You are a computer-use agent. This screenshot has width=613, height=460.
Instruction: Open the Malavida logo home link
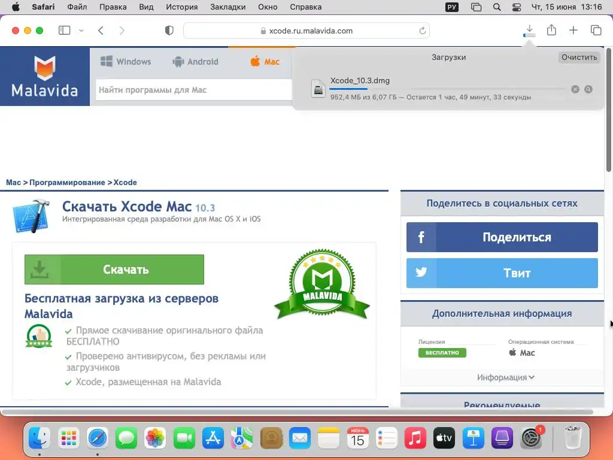[44, 76]
